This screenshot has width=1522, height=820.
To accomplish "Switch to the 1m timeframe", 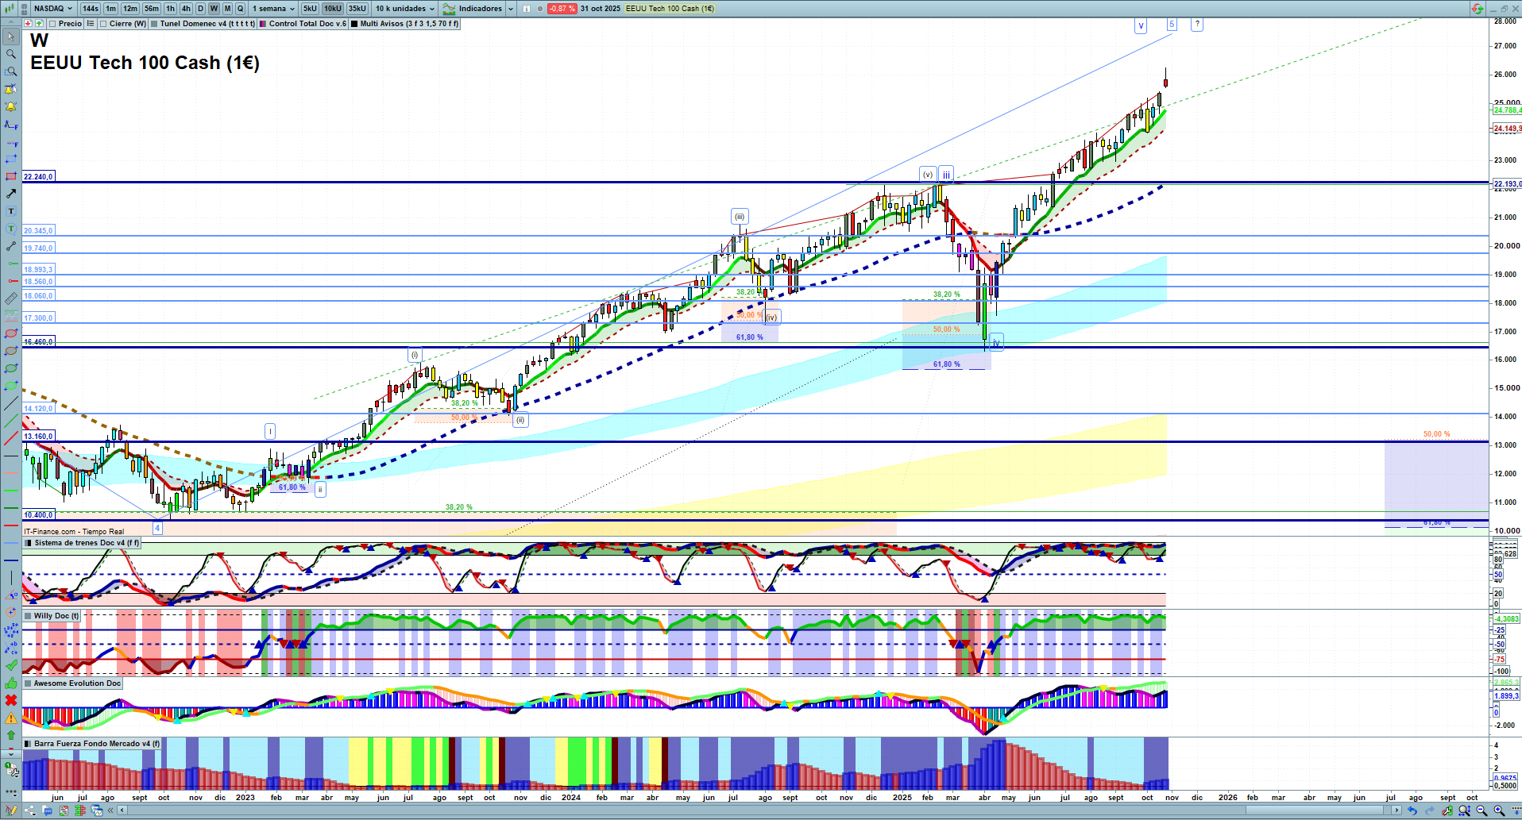I will coord(111,9).
